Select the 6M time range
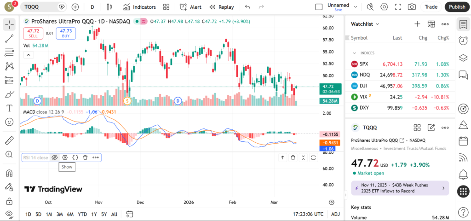This screenshot has height=221, width=471. (70, 214)
